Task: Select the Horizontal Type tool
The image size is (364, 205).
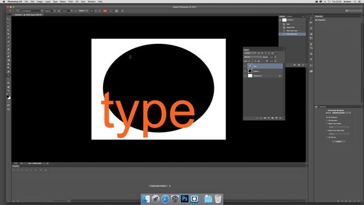Action: point(9,75)
